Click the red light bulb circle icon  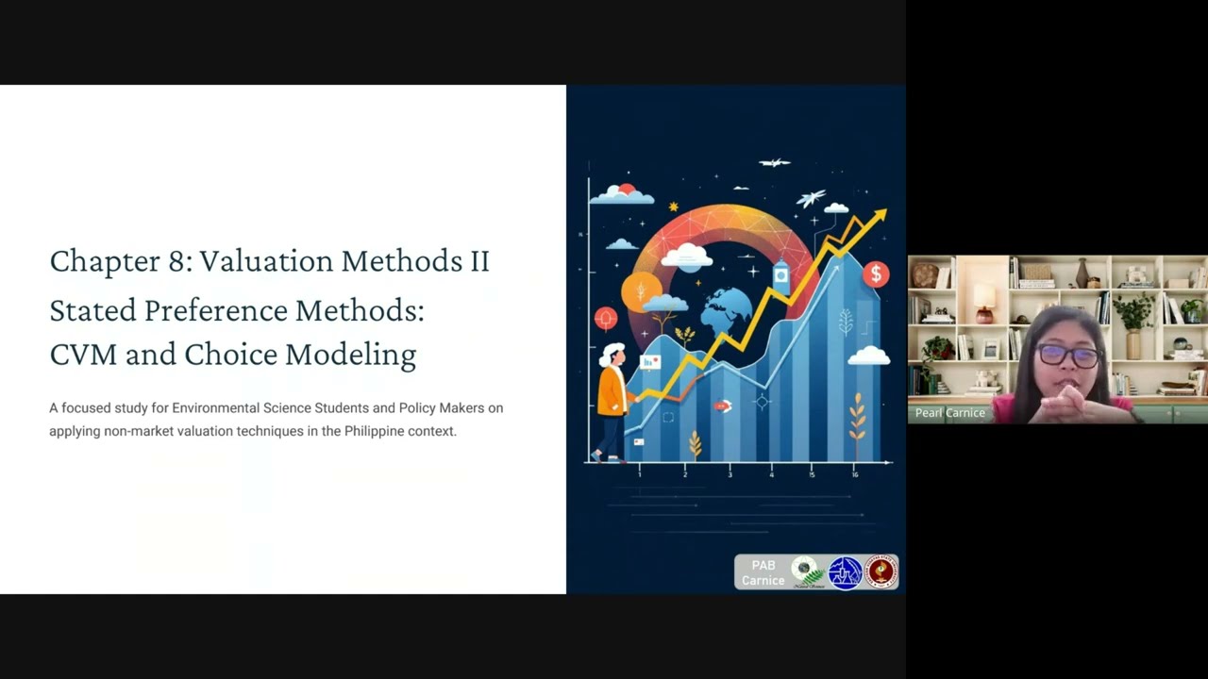click(606, 319)
